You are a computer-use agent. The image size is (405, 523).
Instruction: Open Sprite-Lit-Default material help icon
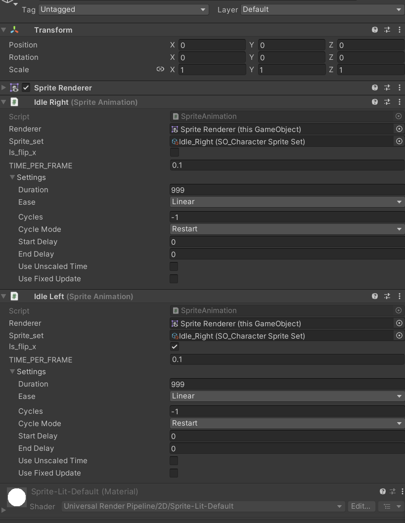coord(383,491)
